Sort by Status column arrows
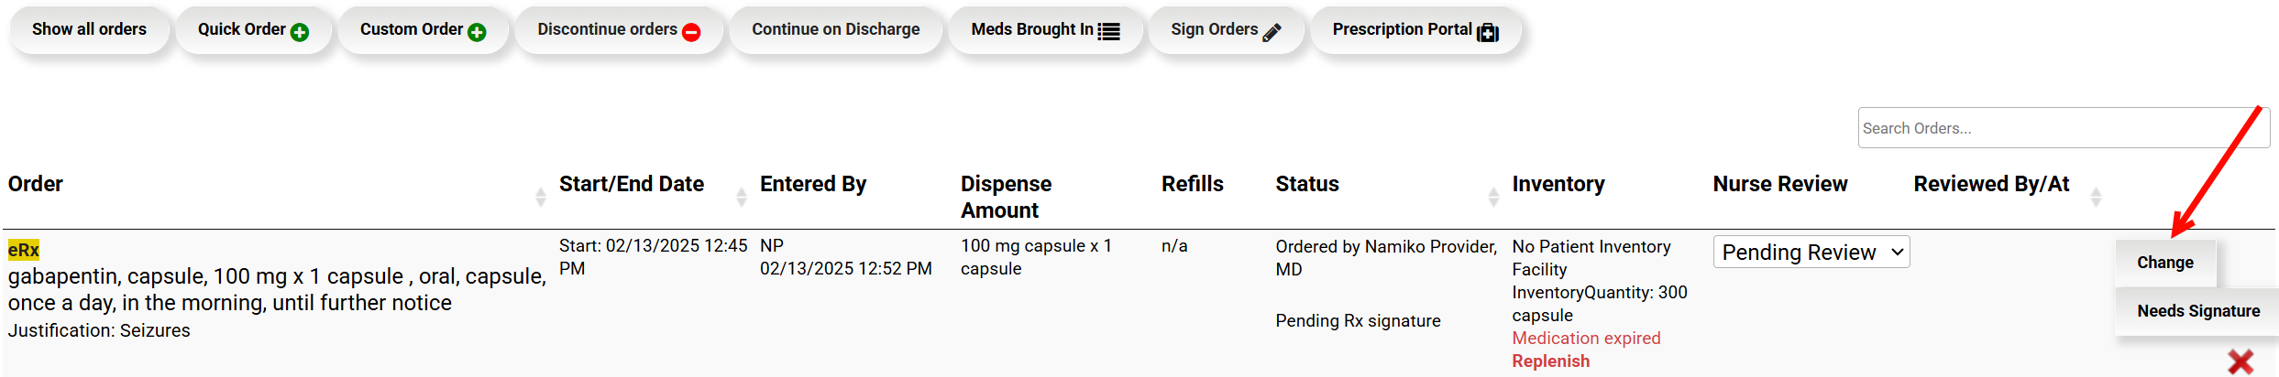Image resolution: width=2279 pixels, height=377 pixels. pyautogui.click(x=1492, y=196)
